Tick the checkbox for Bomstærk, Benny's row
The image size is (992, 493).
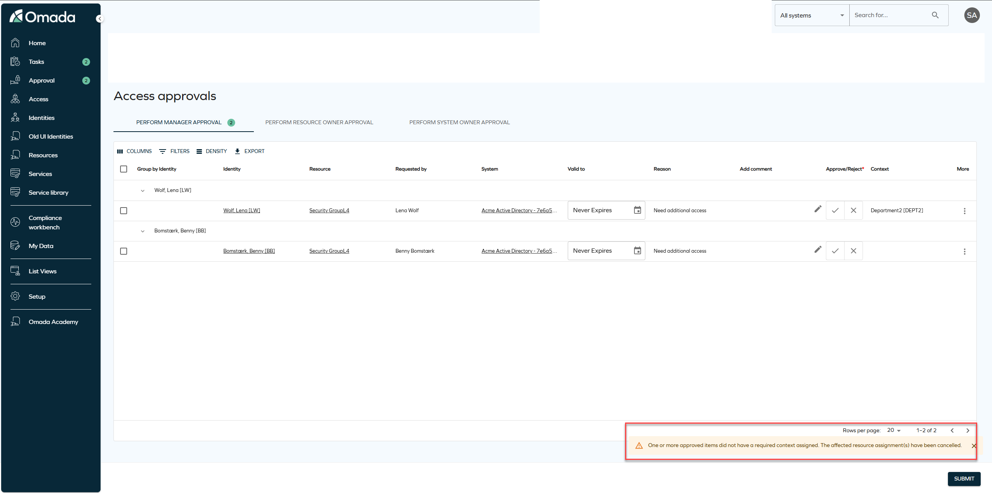124,251
